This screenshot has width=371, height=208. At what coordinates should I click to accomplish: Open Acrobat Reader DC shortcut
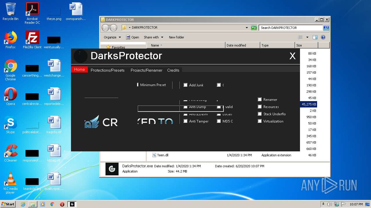32,13
